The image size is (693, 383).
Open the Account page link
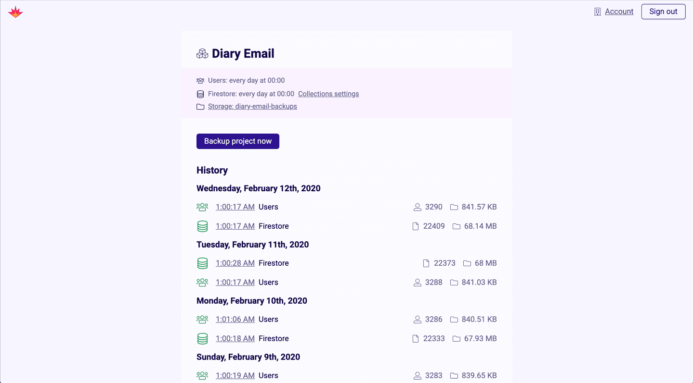pos(619,12)
